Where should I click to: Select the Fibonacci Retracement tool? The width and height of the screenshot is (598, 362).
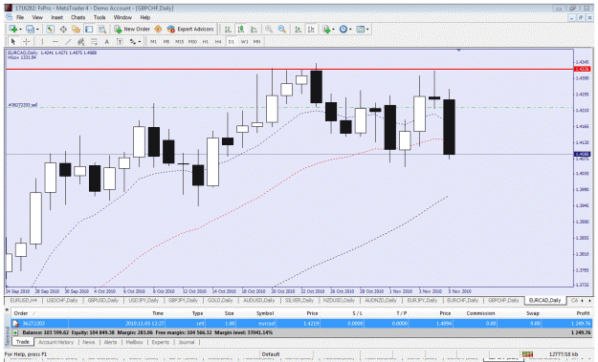pos(94,41)
